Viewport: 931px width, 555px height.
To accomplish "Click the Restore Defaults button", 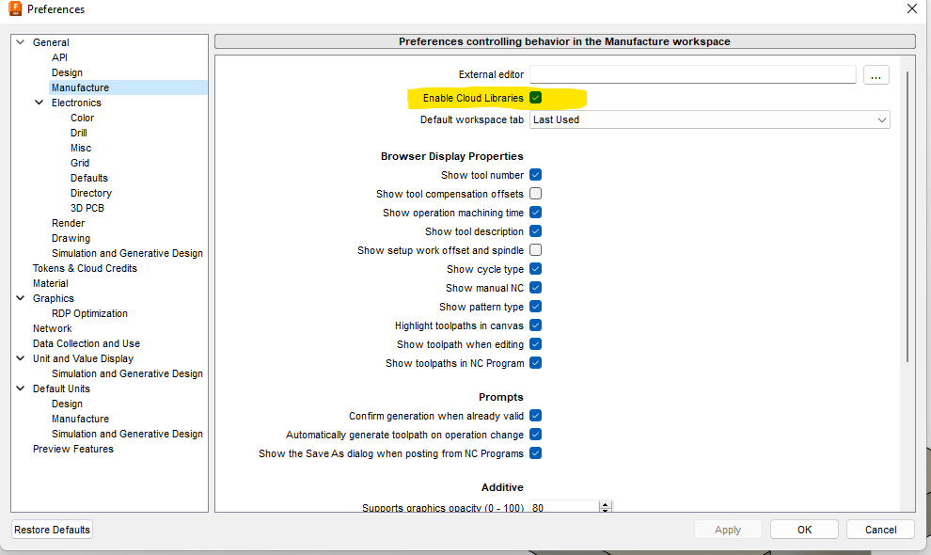I will coord(53,530).
